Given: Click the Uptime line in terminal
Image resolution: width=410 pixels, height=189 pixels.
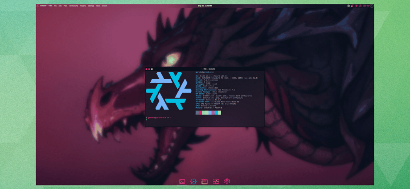Looking at the screenshot, I should pos(203,82).
